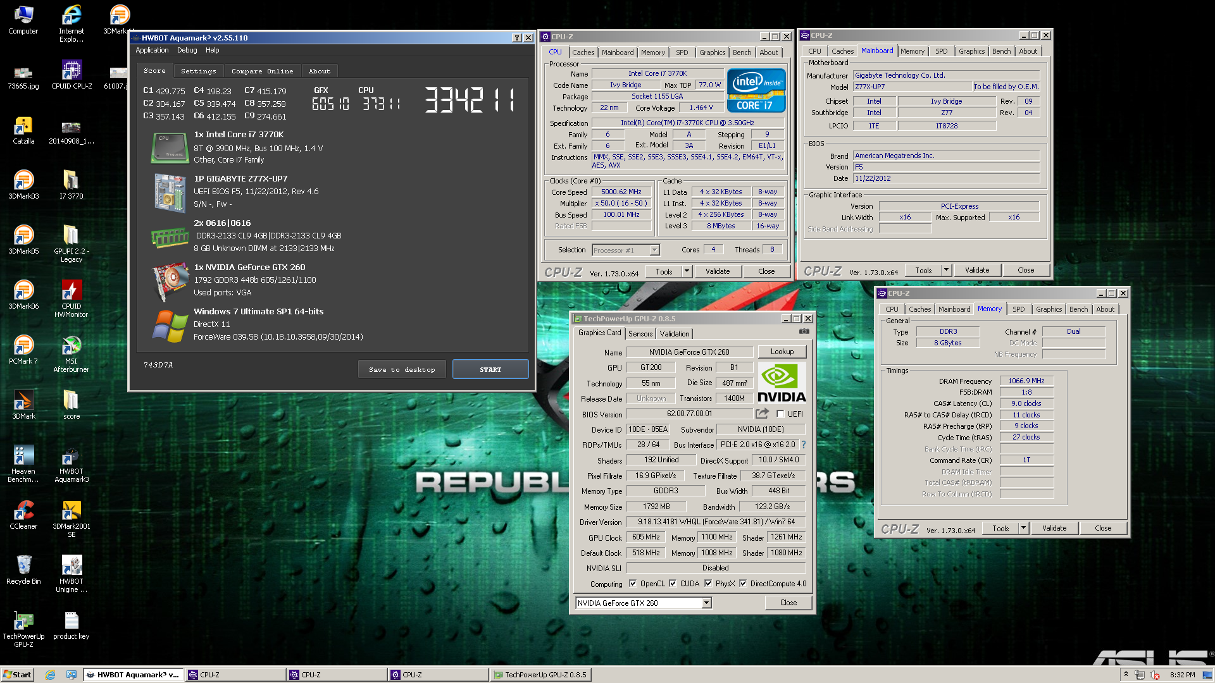Screen dimensions: 1215x683
Task: Click the Bus Interface question mark
Action: coord(804,445)
